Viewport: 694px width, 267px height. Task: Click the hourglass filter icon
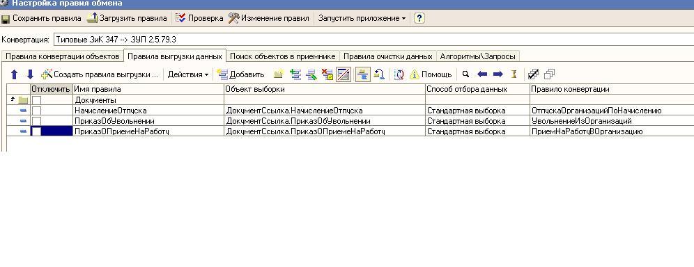pyautogui.click(x=514, y=74)
